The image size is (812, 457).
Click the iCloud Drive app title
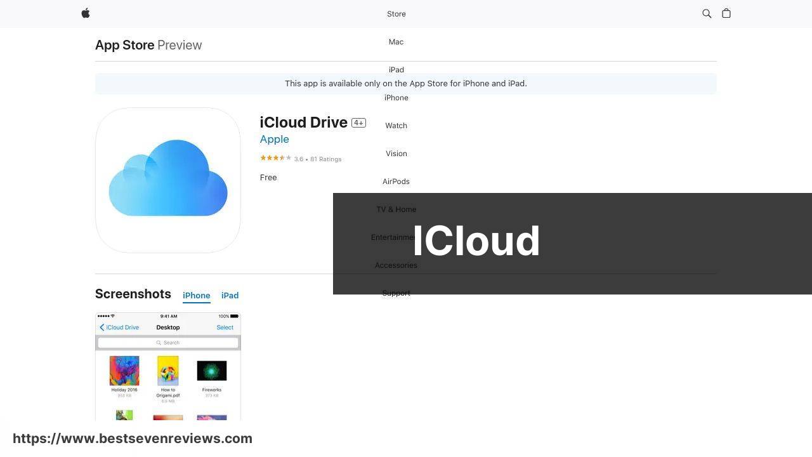click(x=304, y=122)
